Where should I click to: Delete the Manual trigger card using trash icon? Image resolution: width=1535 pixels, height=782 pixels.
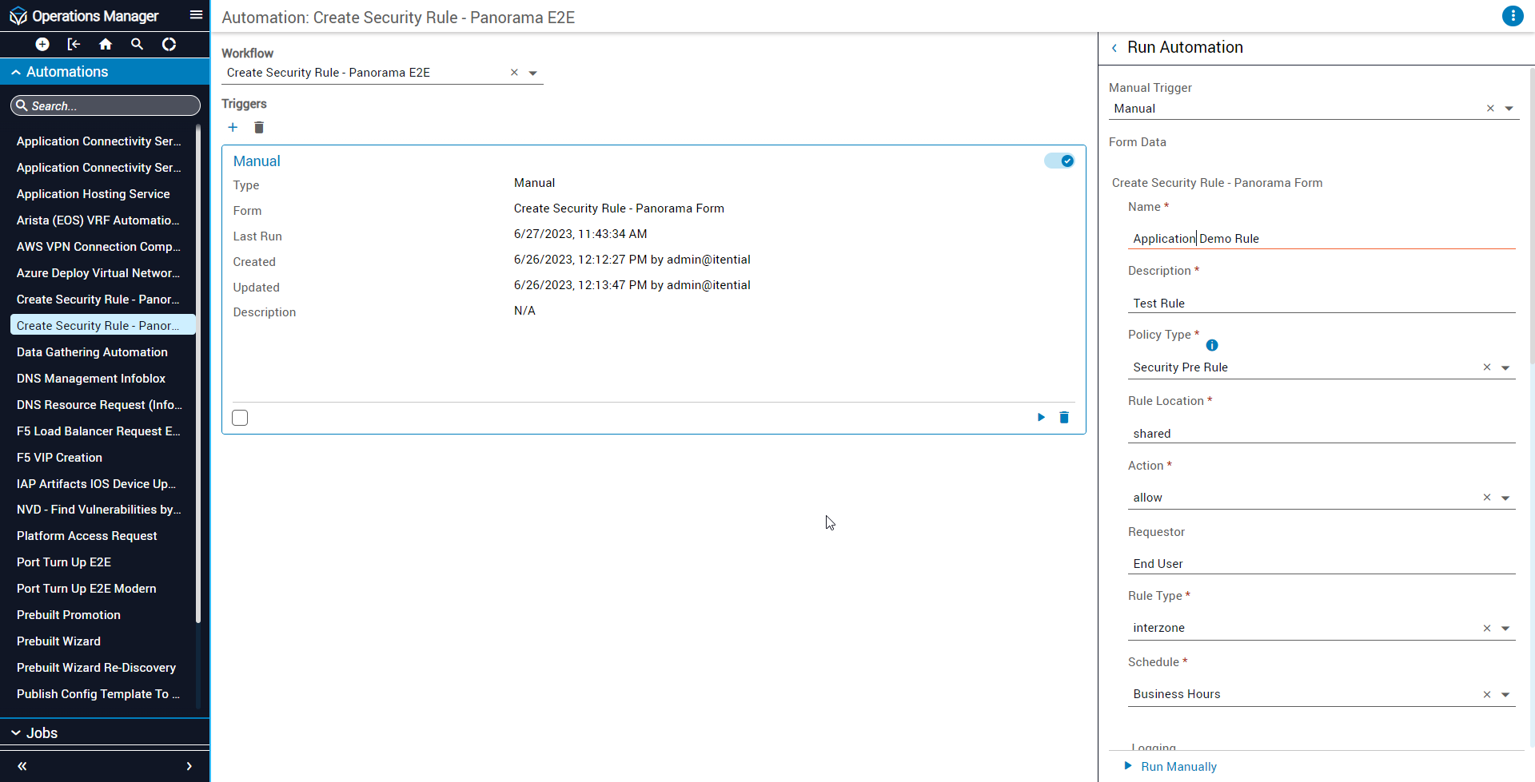pyautogui.click(x=1064, y=417)
